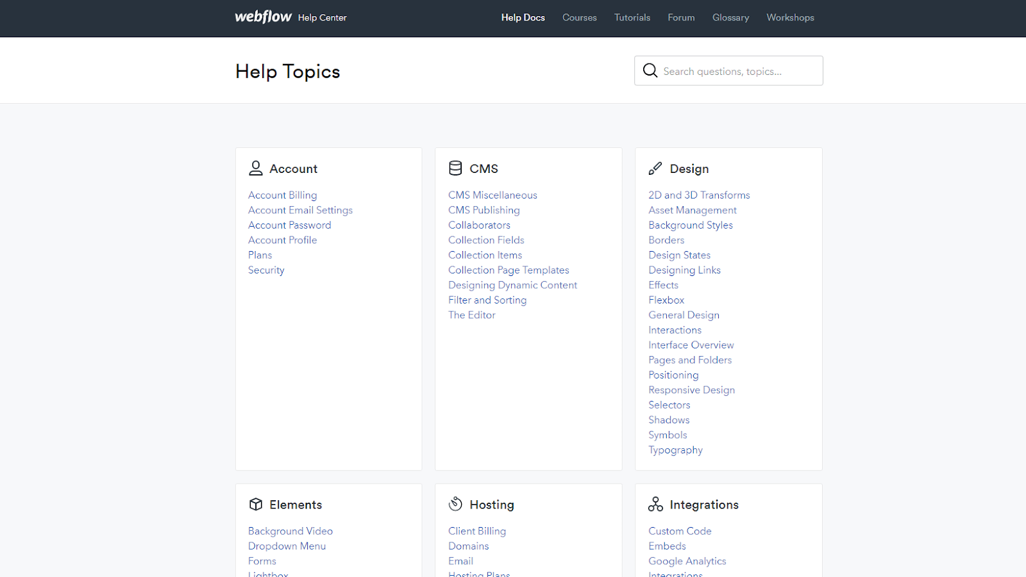Click the Integrations nodes icon
This screenshot has width=1026, height=577.
click(x=655, y=504)
